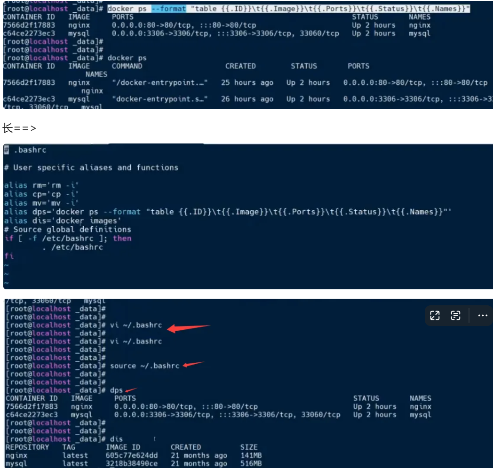Image resolution: width=493 pixels, height=469 pixels.
Task: Click '21 months ago' in the mysql image row
Action: [x=199, y=464]
